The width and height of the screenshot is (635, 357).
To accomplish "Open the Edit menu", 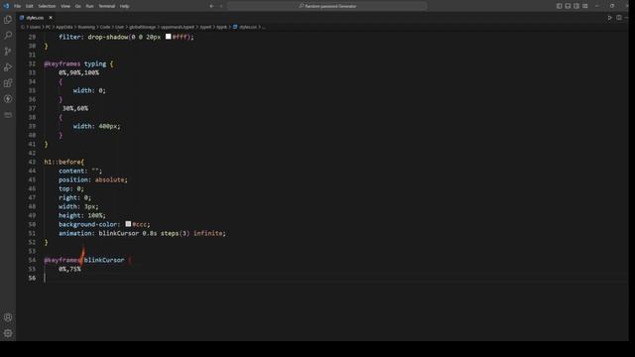I will click(30, 6).
